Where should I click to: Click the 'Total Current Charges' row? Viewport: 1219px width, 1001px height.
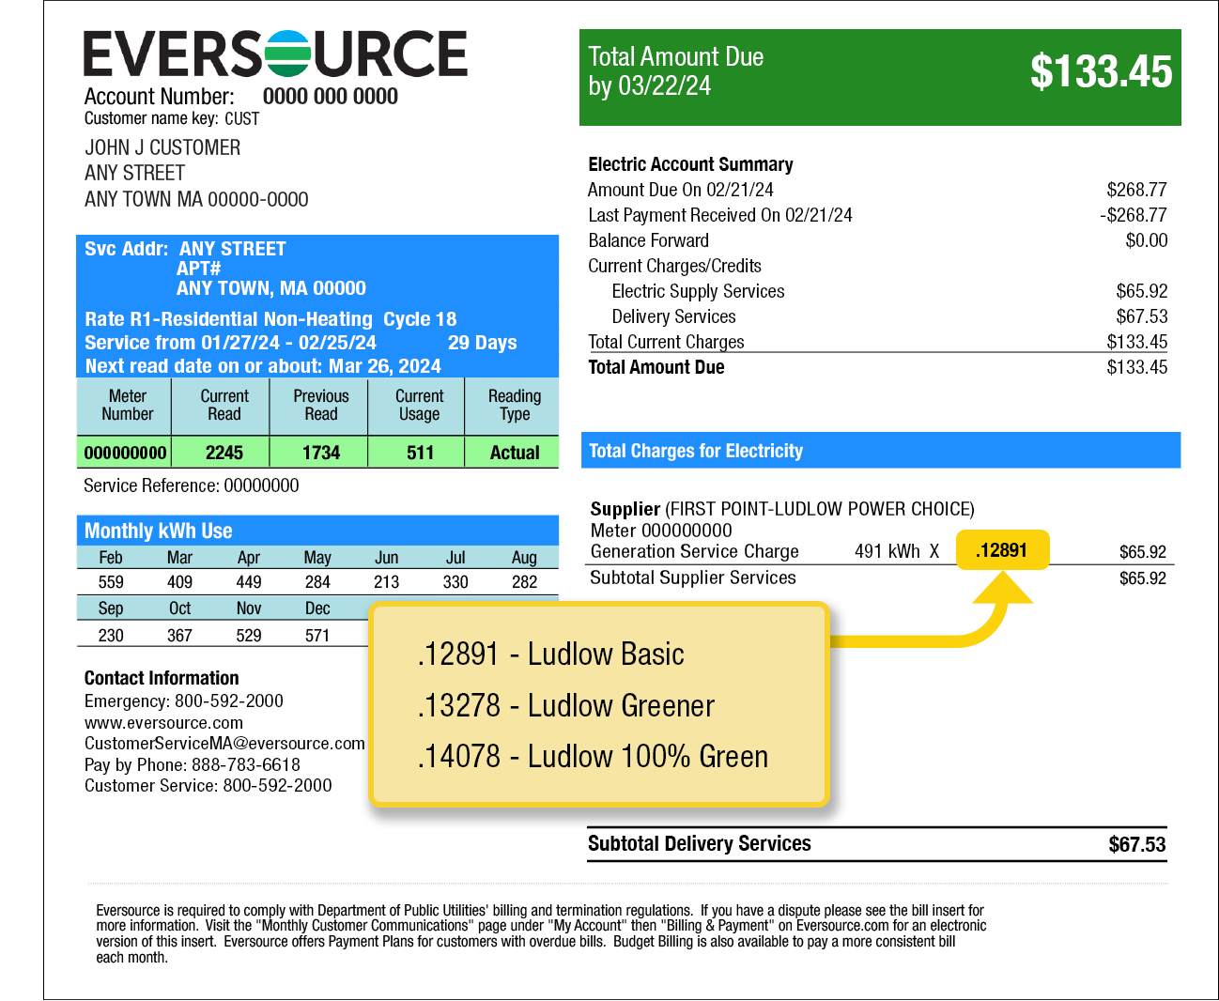pos(877,342)
